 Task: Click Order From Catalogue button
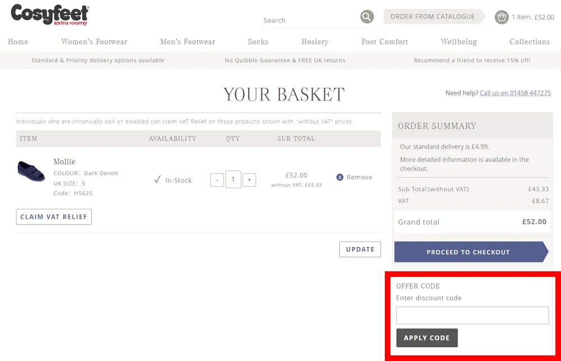434,16
